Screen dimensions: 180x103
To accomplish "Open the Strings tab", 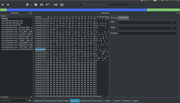I will 107,101.
